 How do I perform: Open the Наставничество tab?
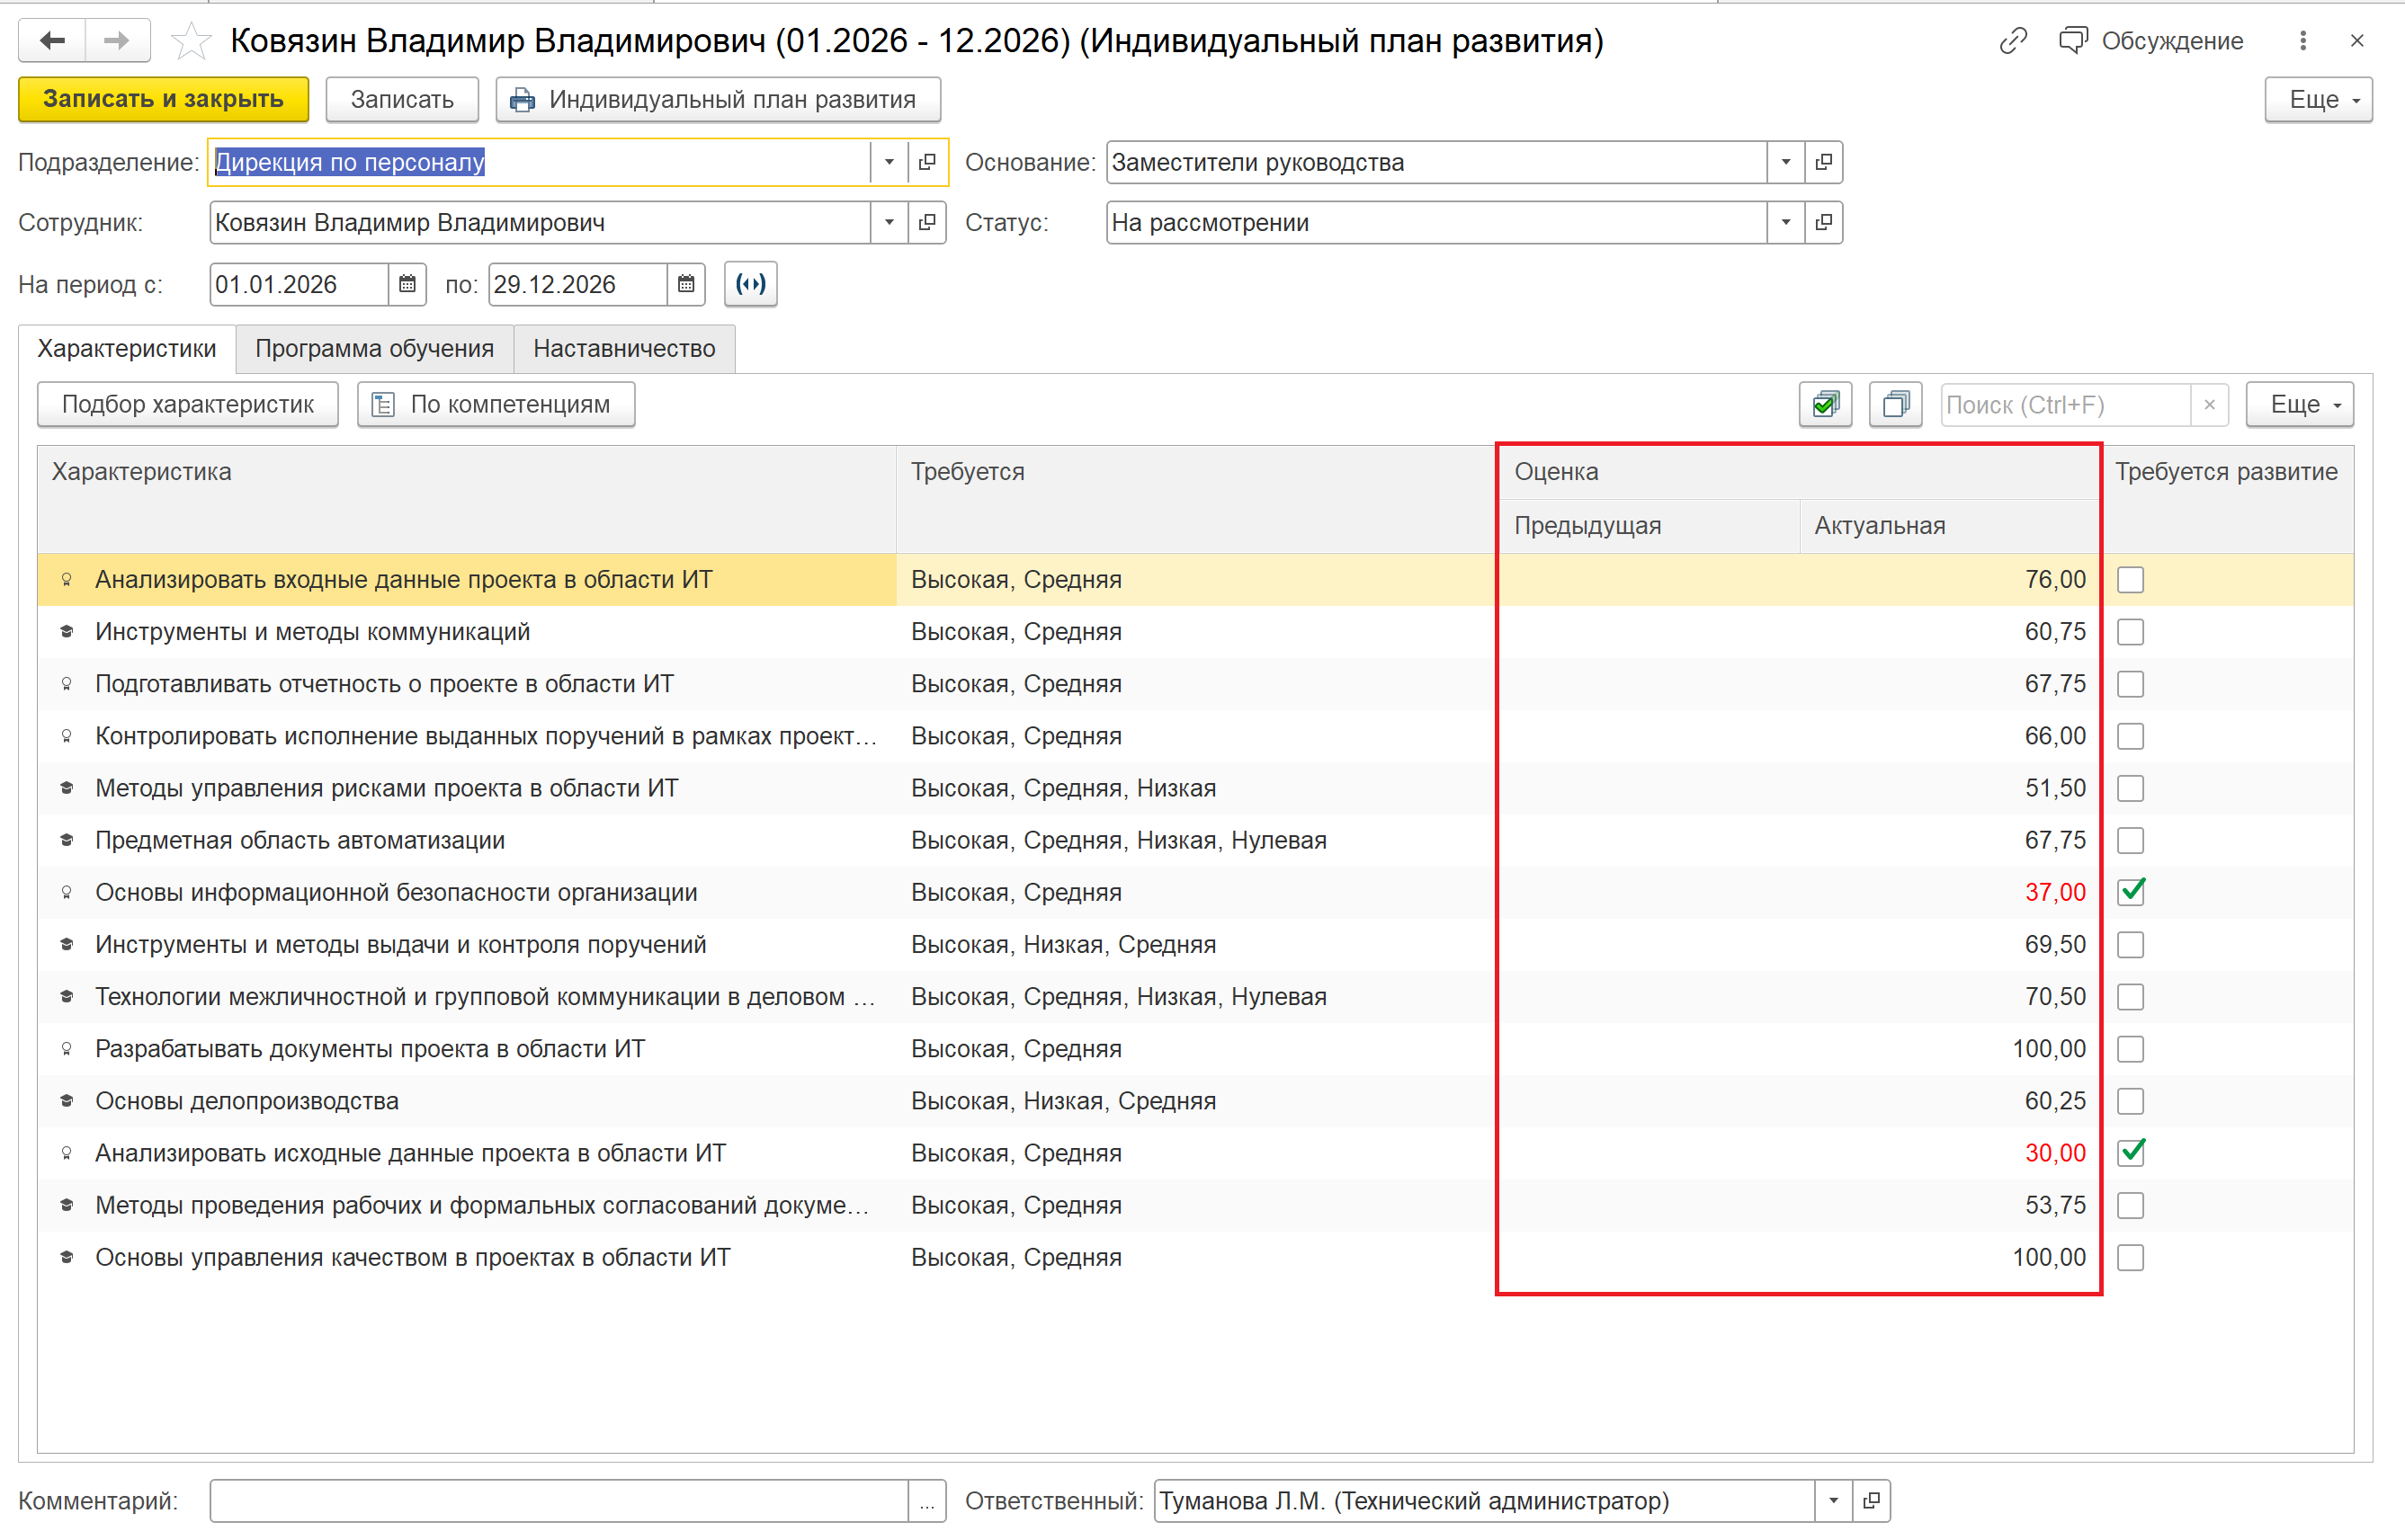[623, 348]
